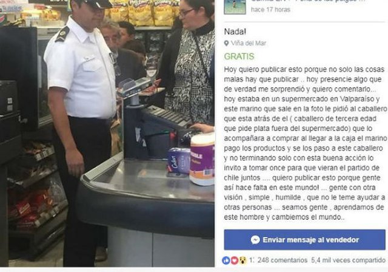Image resolution: width=388 pixels, height=272 pixels.
Task: Send a message with 'Enviar mensaje al vendedor'
Action: click(x=304, y=240)
